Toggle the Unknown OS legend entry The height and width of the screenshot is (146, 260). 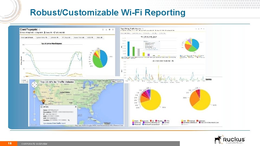pos(201,121)
